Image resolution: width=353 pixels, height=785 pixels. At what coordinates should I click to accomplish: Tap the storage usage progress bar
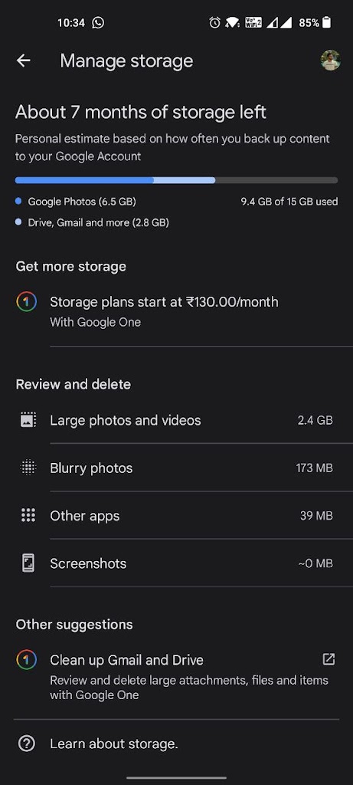pos(176,180)
